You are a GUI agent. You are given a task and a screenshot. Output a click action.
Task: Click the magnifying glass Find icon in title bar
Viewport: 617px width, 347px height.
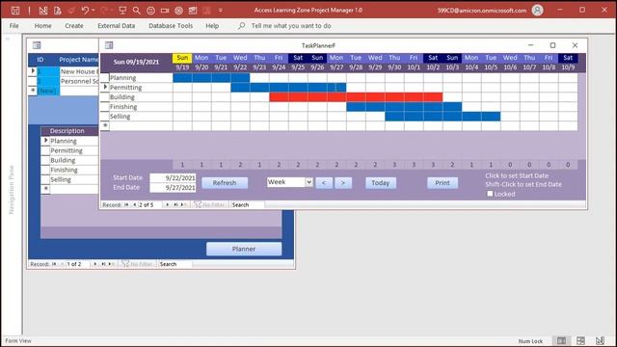[137, 11]
